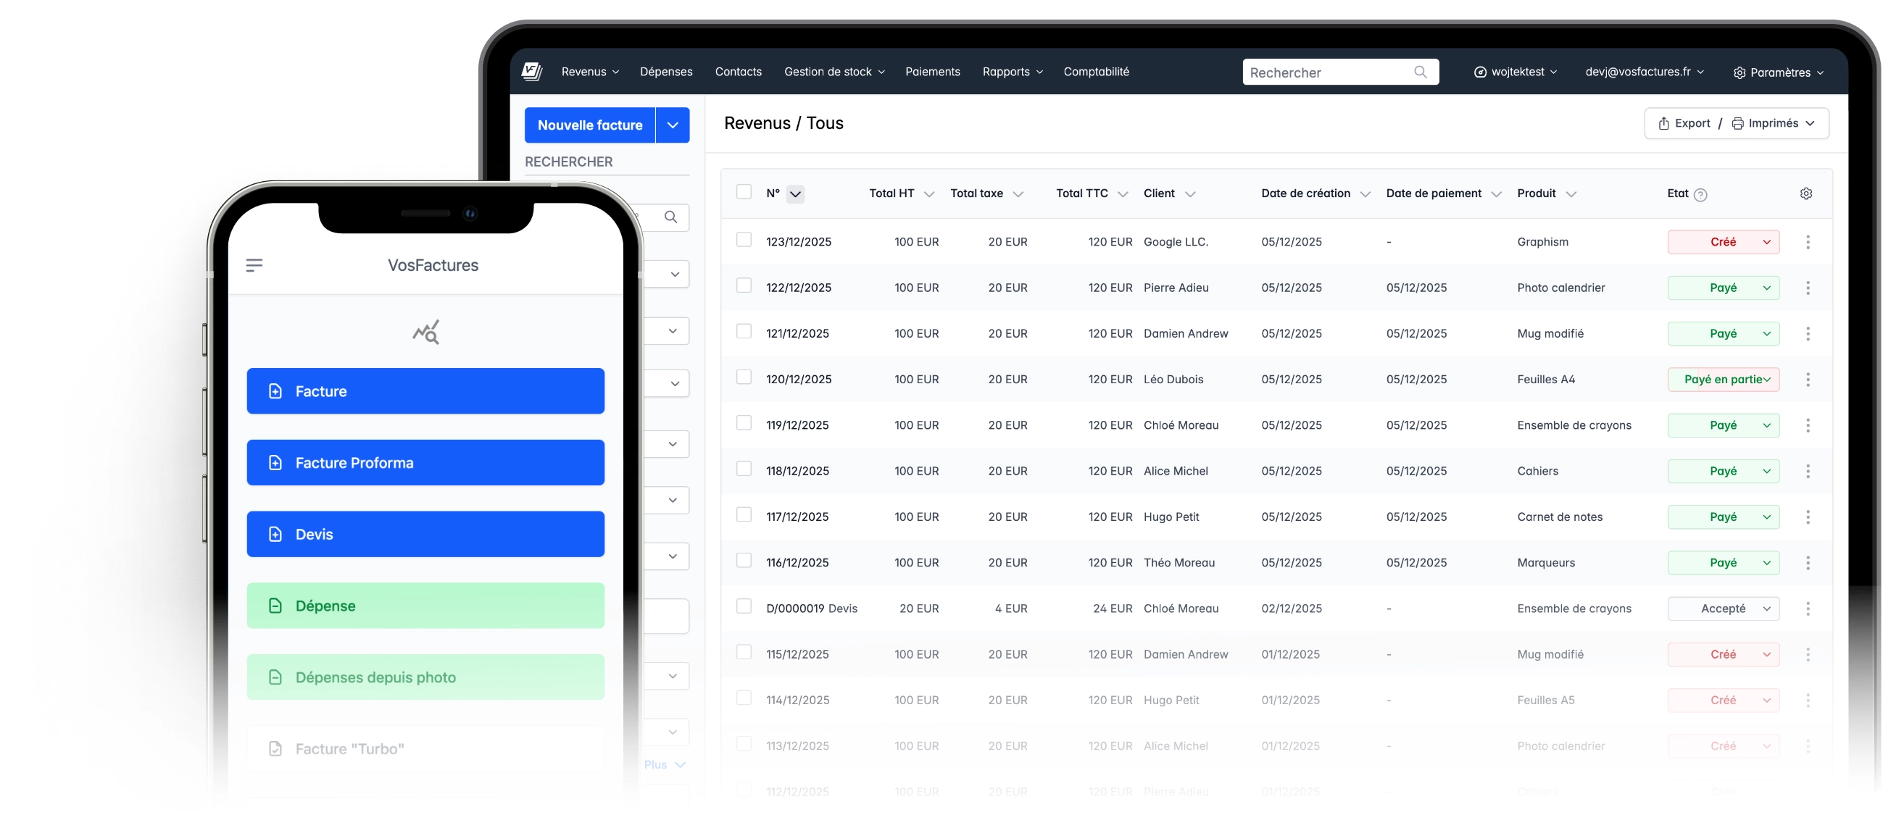Check the box for invoice 123/12/2025
1883x815 pixels.
pyautogui.click(x=744, y=240)
